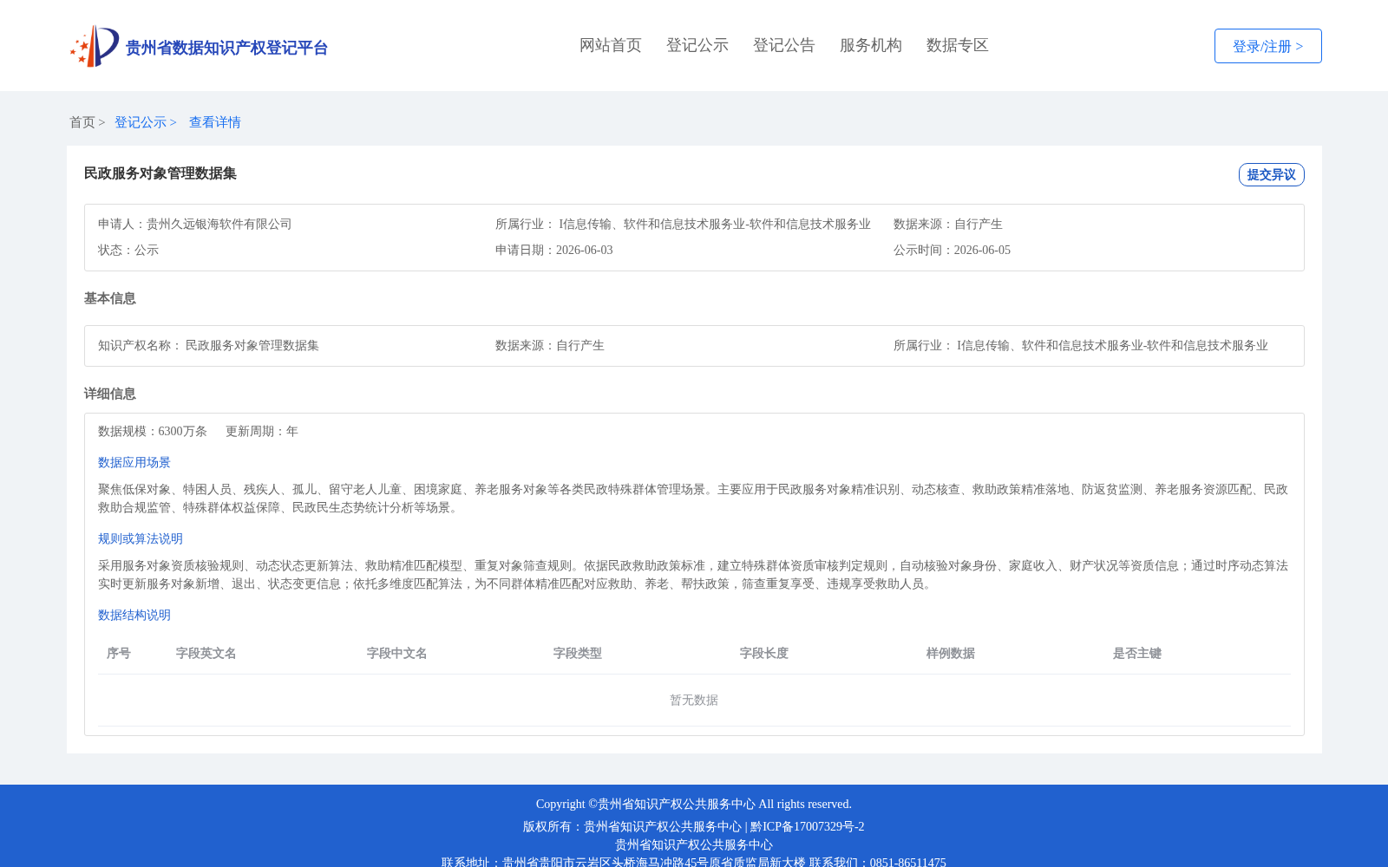Click the 申请日期：2026-06-03 text
The width and height of the screenshot is (1388, 867).
[x=554, y=250]
